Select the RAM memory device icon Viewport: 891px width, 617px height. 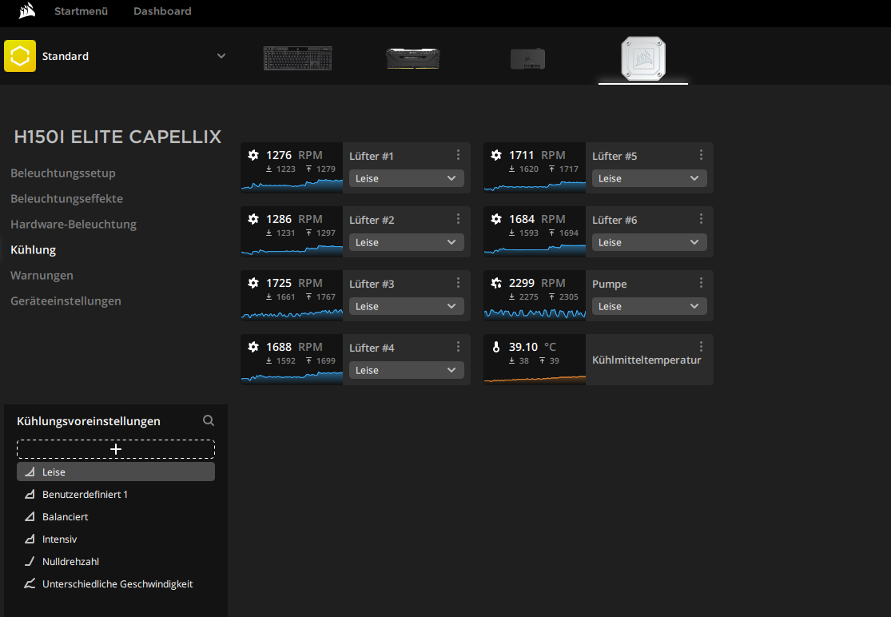[x=413, y=58]
